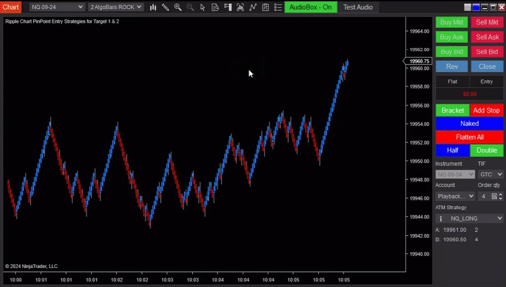Open the order quantity calculator icon
Viewport: 506px width, 287px height.
[494, 196]
